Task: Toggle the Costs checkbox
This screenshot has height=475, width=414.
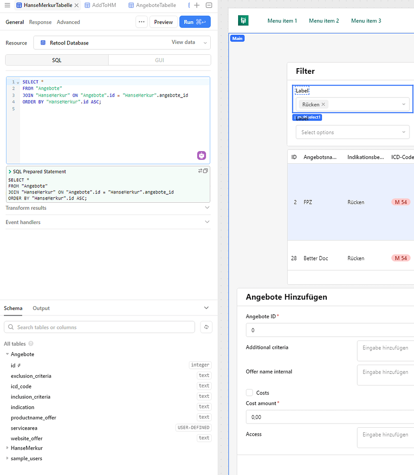Action: tap(249, 392)
